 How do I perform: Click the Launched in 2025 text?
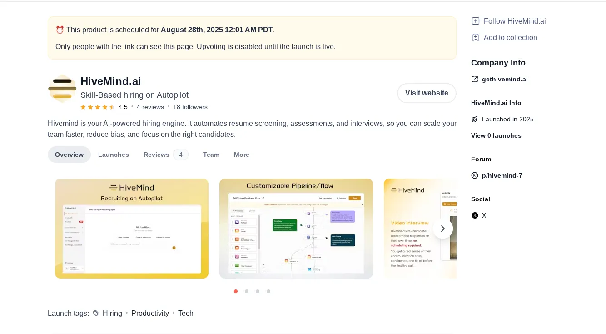tap(508, 119)
